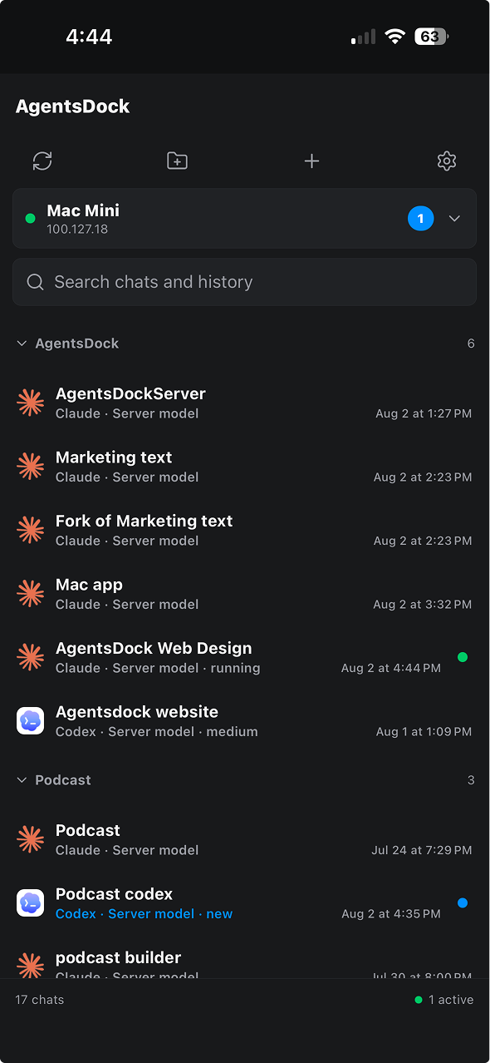
Task: Tap the blue badge showing 1
Action: click(x=420, y=219)
